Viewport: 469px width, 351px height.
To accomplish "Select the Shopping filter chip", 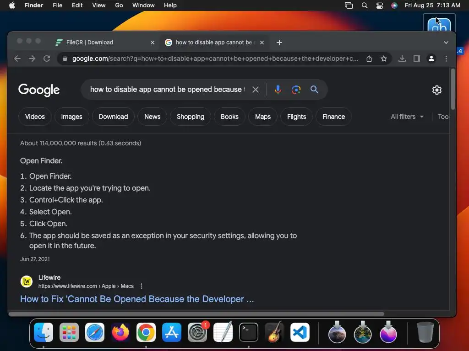I will tap(191, 117).
